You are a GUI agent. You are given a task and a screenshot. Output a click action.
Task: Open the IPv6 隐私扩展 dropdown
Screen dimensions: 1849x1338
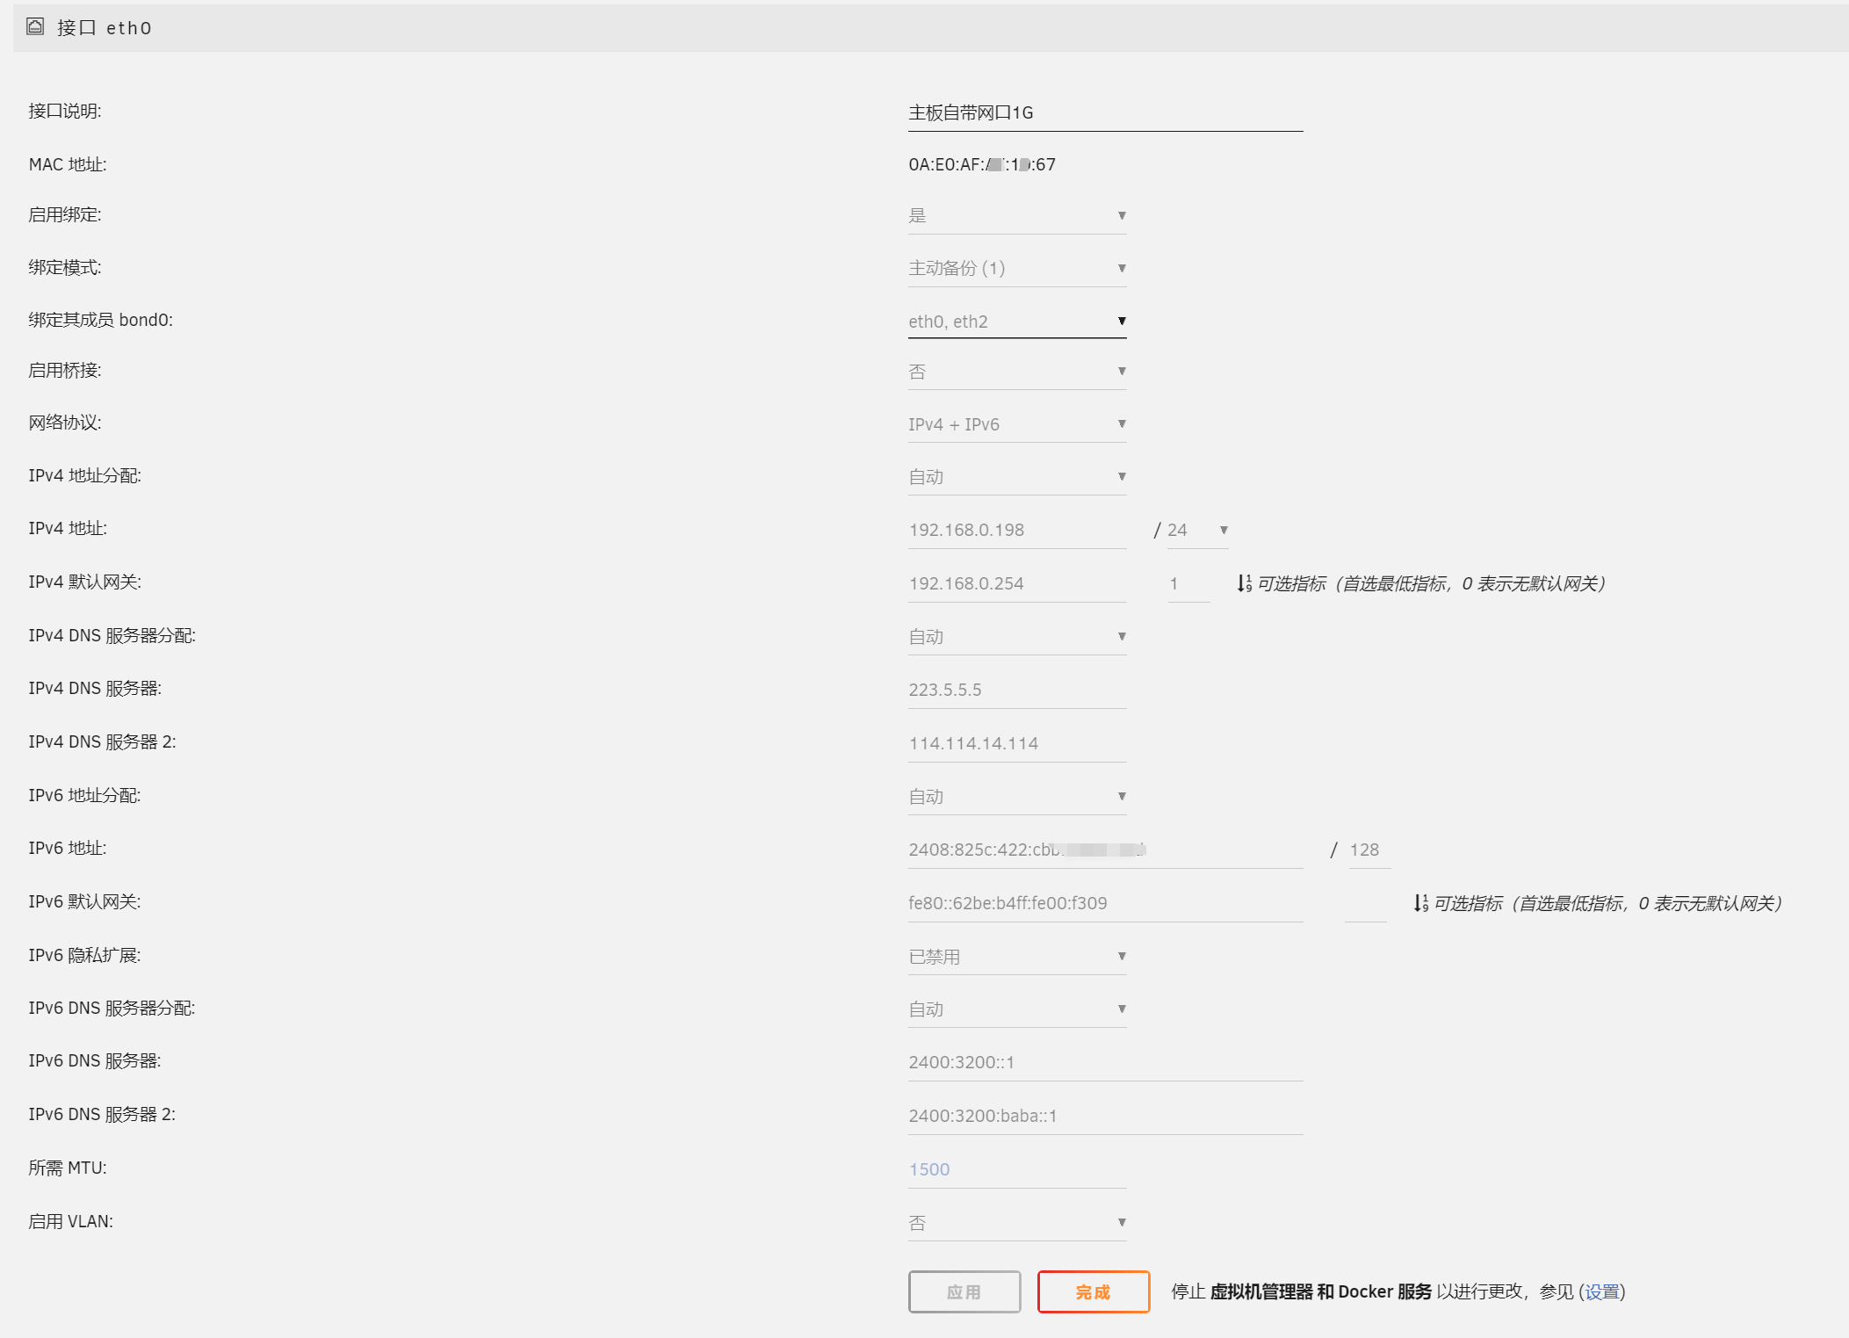(x=1017, y=957)
